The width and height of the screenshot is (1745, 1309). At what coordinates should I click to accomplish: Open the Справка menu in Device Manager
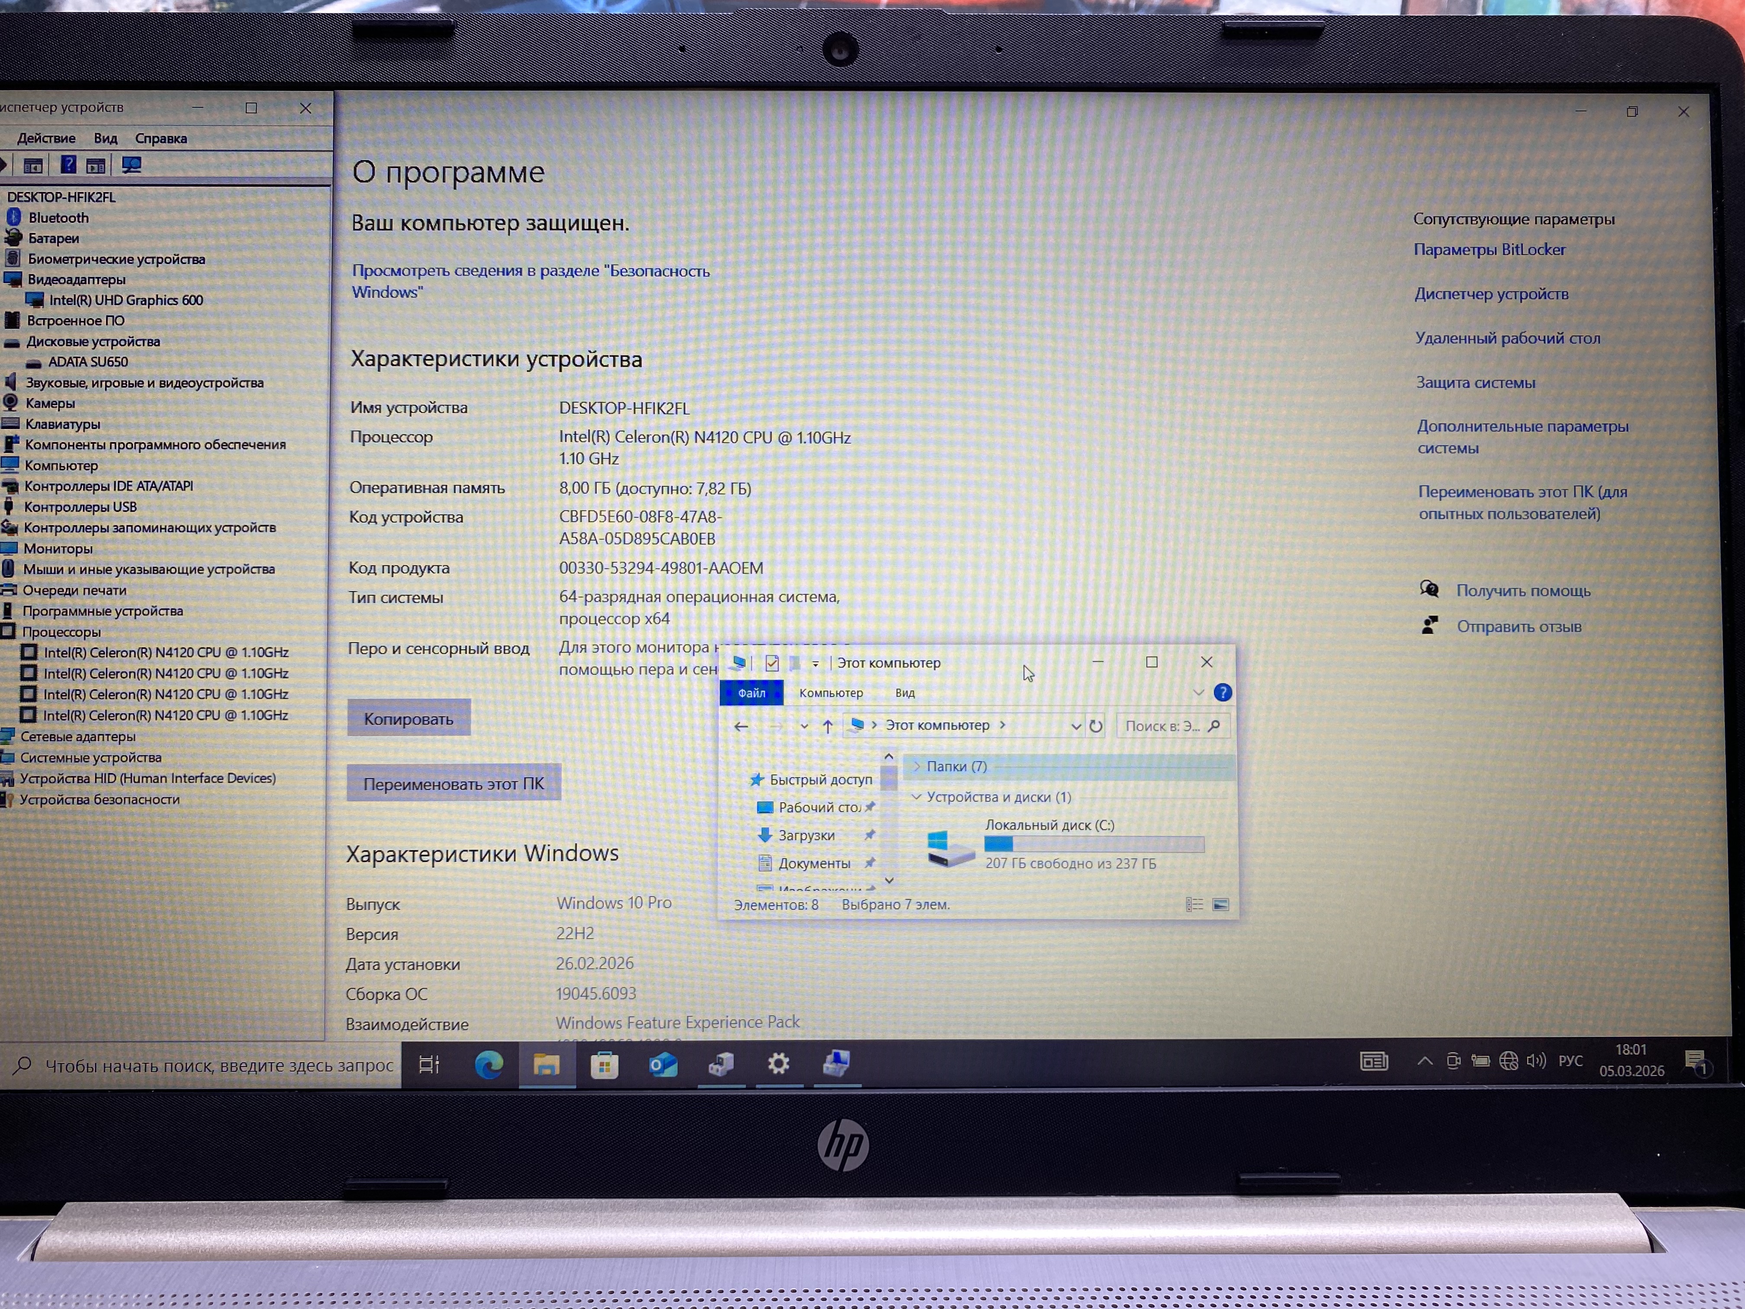161,138
